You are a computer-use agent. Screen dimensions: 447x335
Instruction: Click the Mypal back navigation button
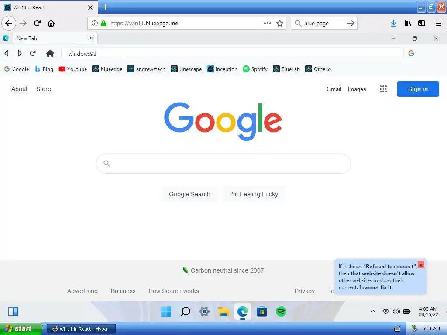pos(9,23)
